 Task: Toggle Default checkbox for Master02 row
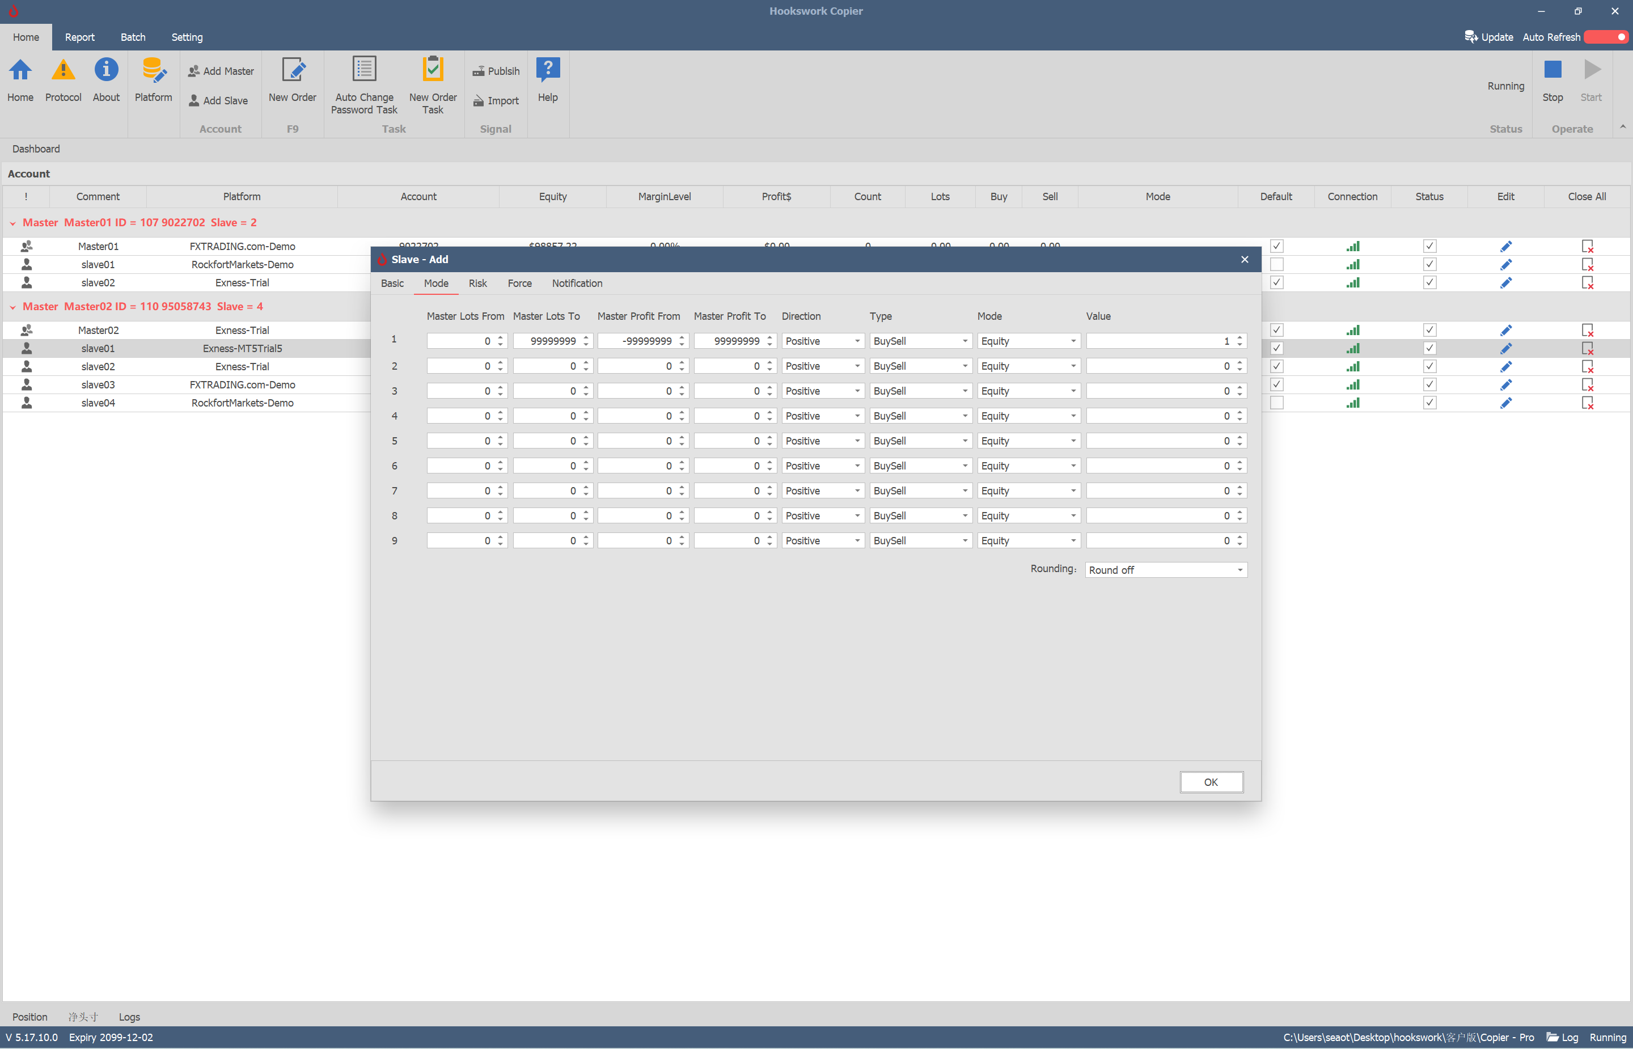click(x=1277, y=331)
